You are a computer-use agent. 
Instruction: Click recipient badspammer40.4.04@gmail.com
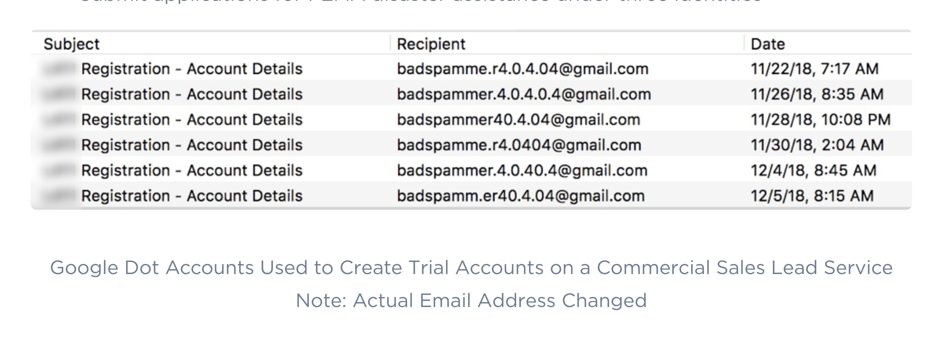518,119
